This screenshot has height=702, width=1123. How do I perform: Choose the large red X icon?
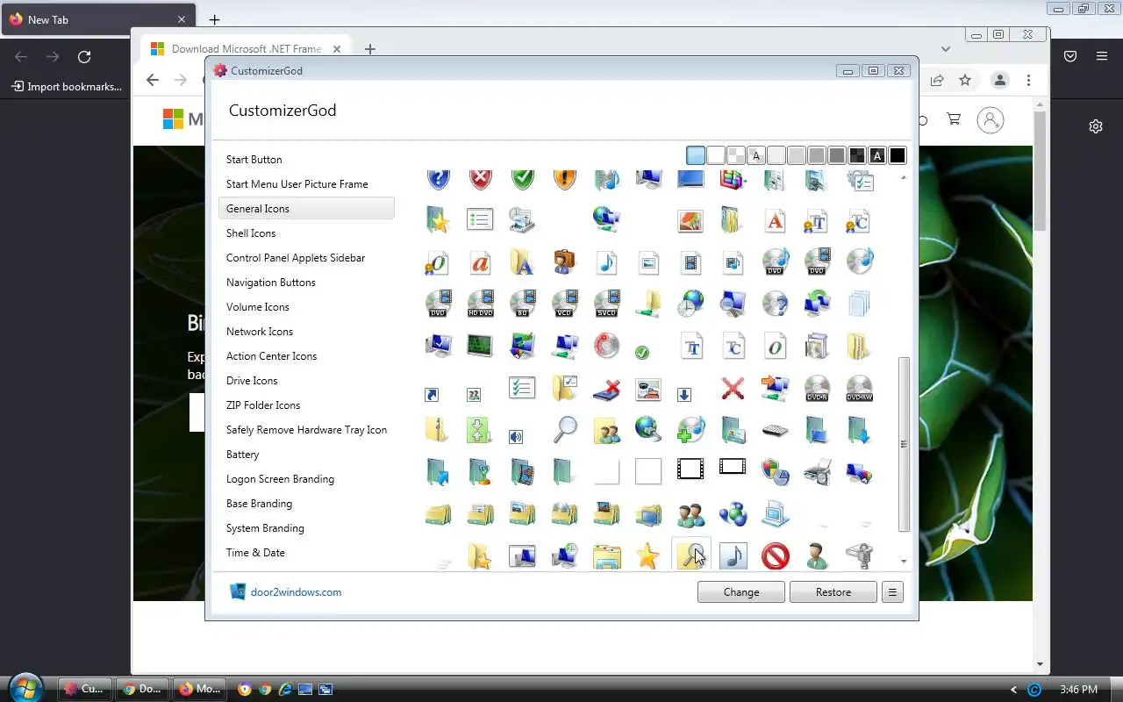[x=733, y=388]
